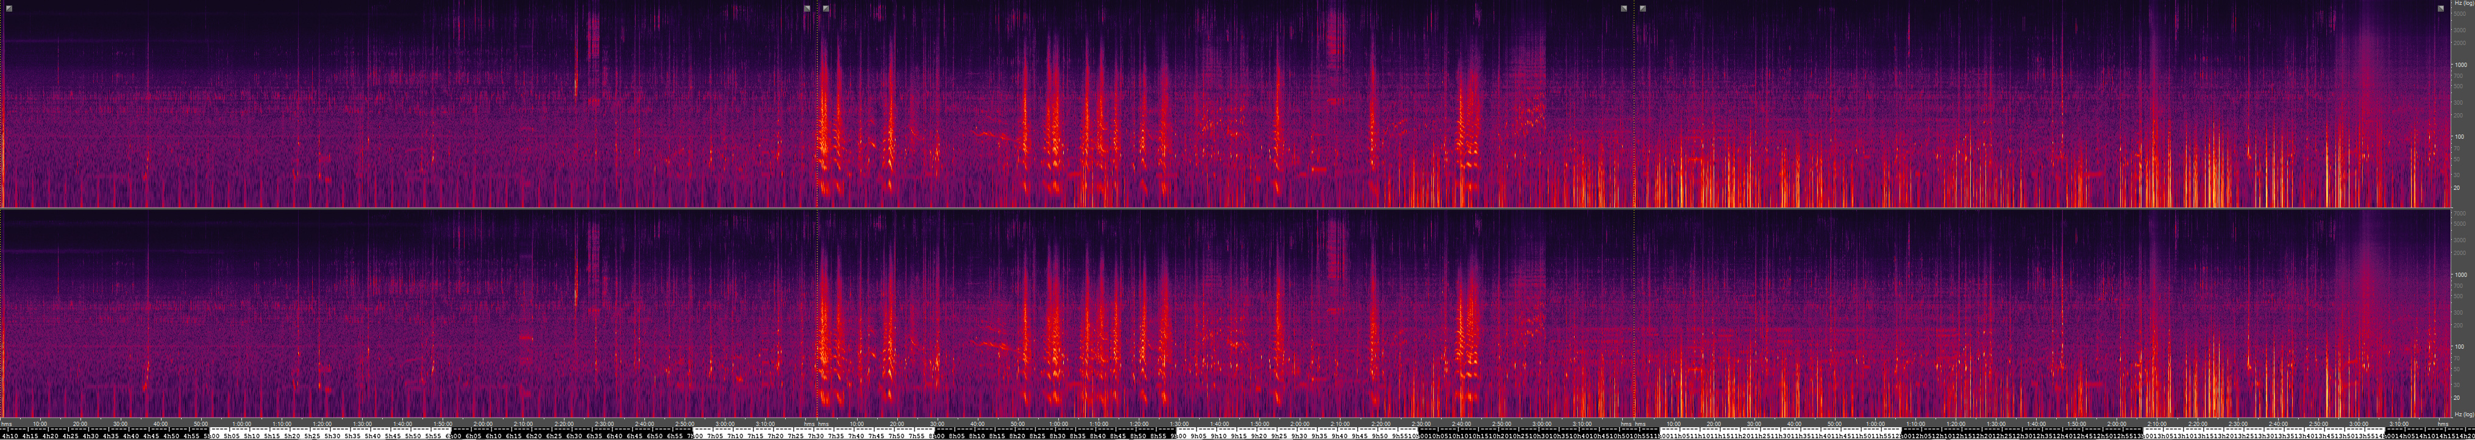The height and width of the screenshot is (440, 2475).
Task: Click the 'hms' label at the ruler's left end
Action: click(x=7, y=423)
